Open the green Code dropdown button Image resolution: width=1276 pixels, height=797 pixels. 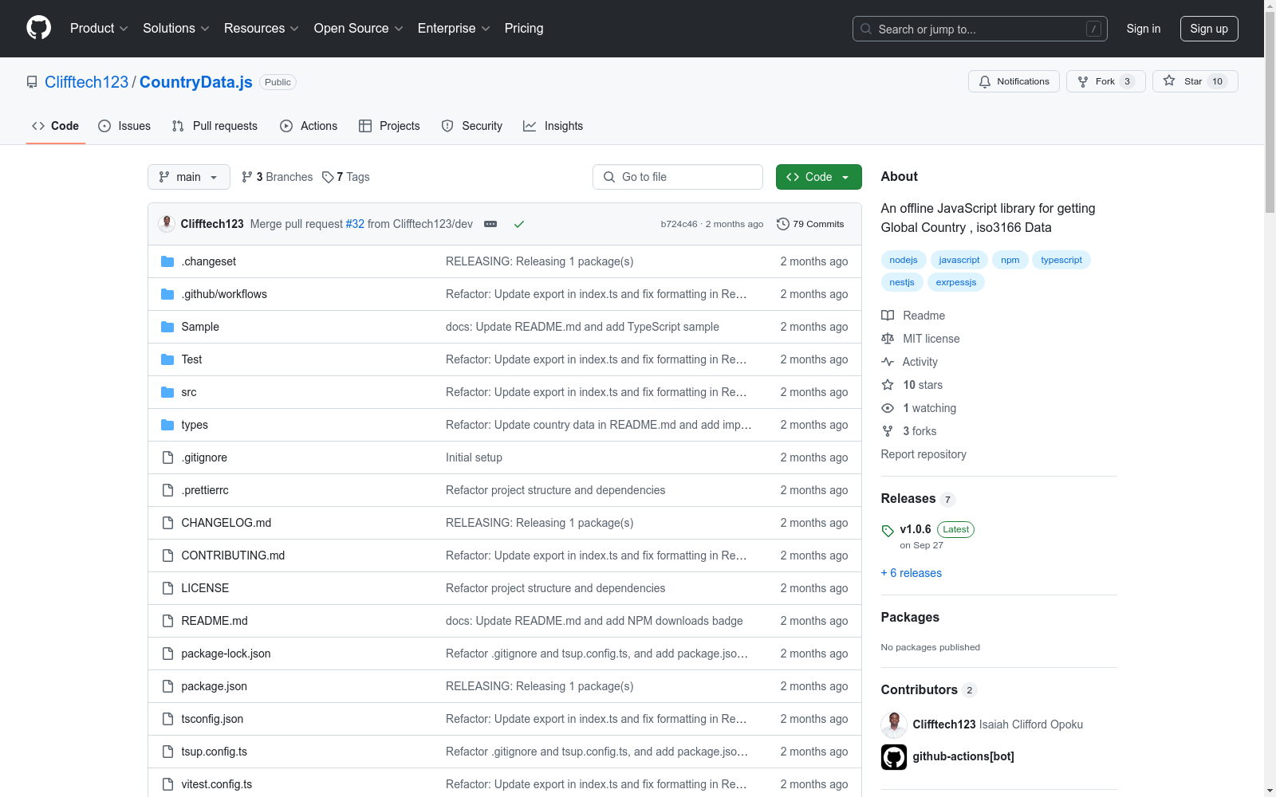tap(818, 177)
